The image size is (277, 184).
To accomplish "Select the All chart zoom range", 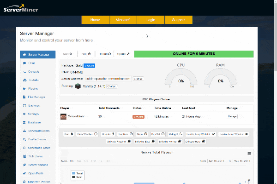I will point(108,161).
